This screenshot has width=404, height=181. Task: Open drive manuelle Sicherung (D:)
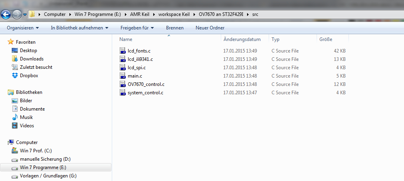coord(45,159)
